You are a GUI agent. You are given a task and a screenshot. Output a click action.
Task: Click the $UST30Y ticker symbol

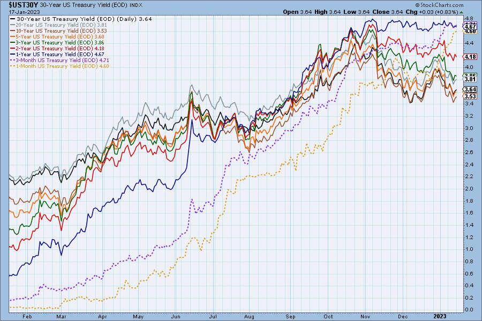(x=24, y=5)
